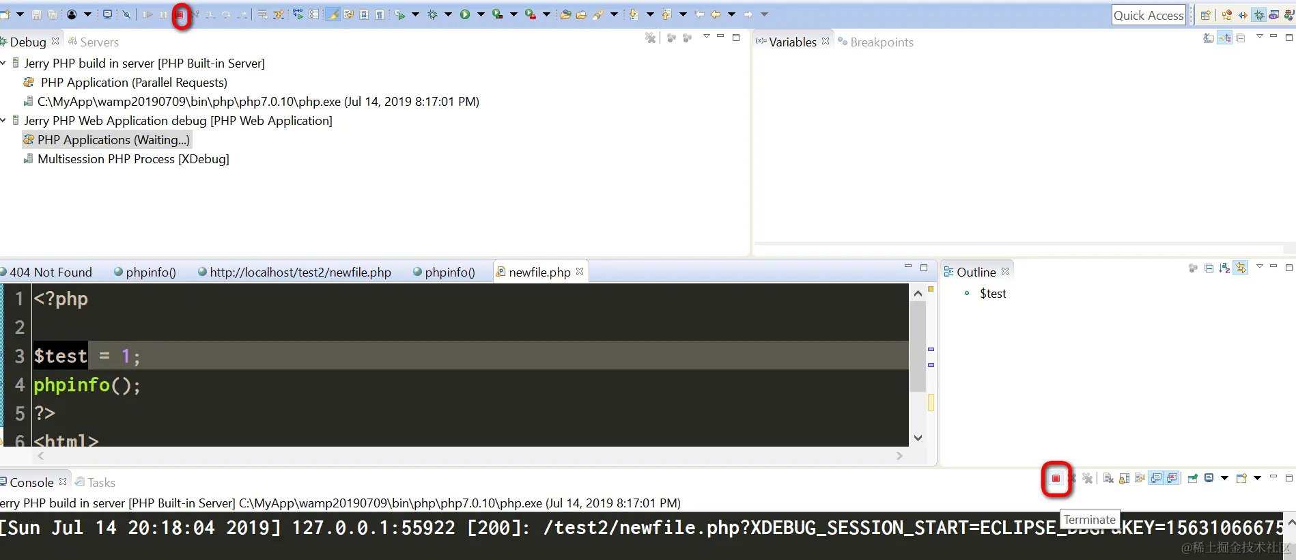Click on code line phpinfo(); in editor
1296x560 pixels.
[87, 385]
